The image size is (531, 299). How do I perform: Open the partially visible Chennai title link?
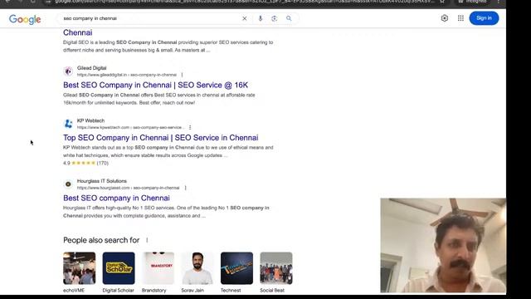pos(77,32)
